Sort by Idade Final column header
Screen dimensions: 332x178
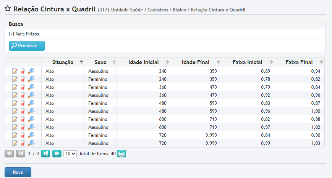(195, 62)
